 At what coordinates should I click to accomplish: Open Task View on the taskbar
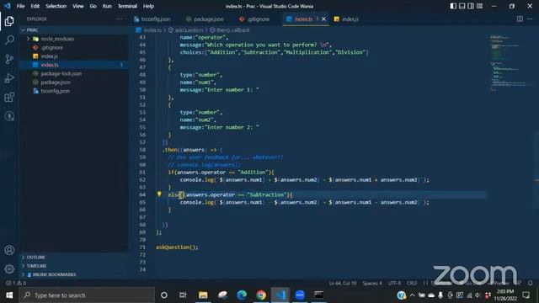point(183,295)
